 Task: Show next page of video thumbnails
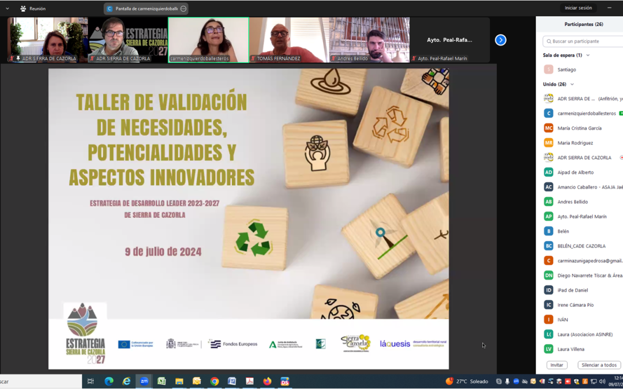click(501, 40)
